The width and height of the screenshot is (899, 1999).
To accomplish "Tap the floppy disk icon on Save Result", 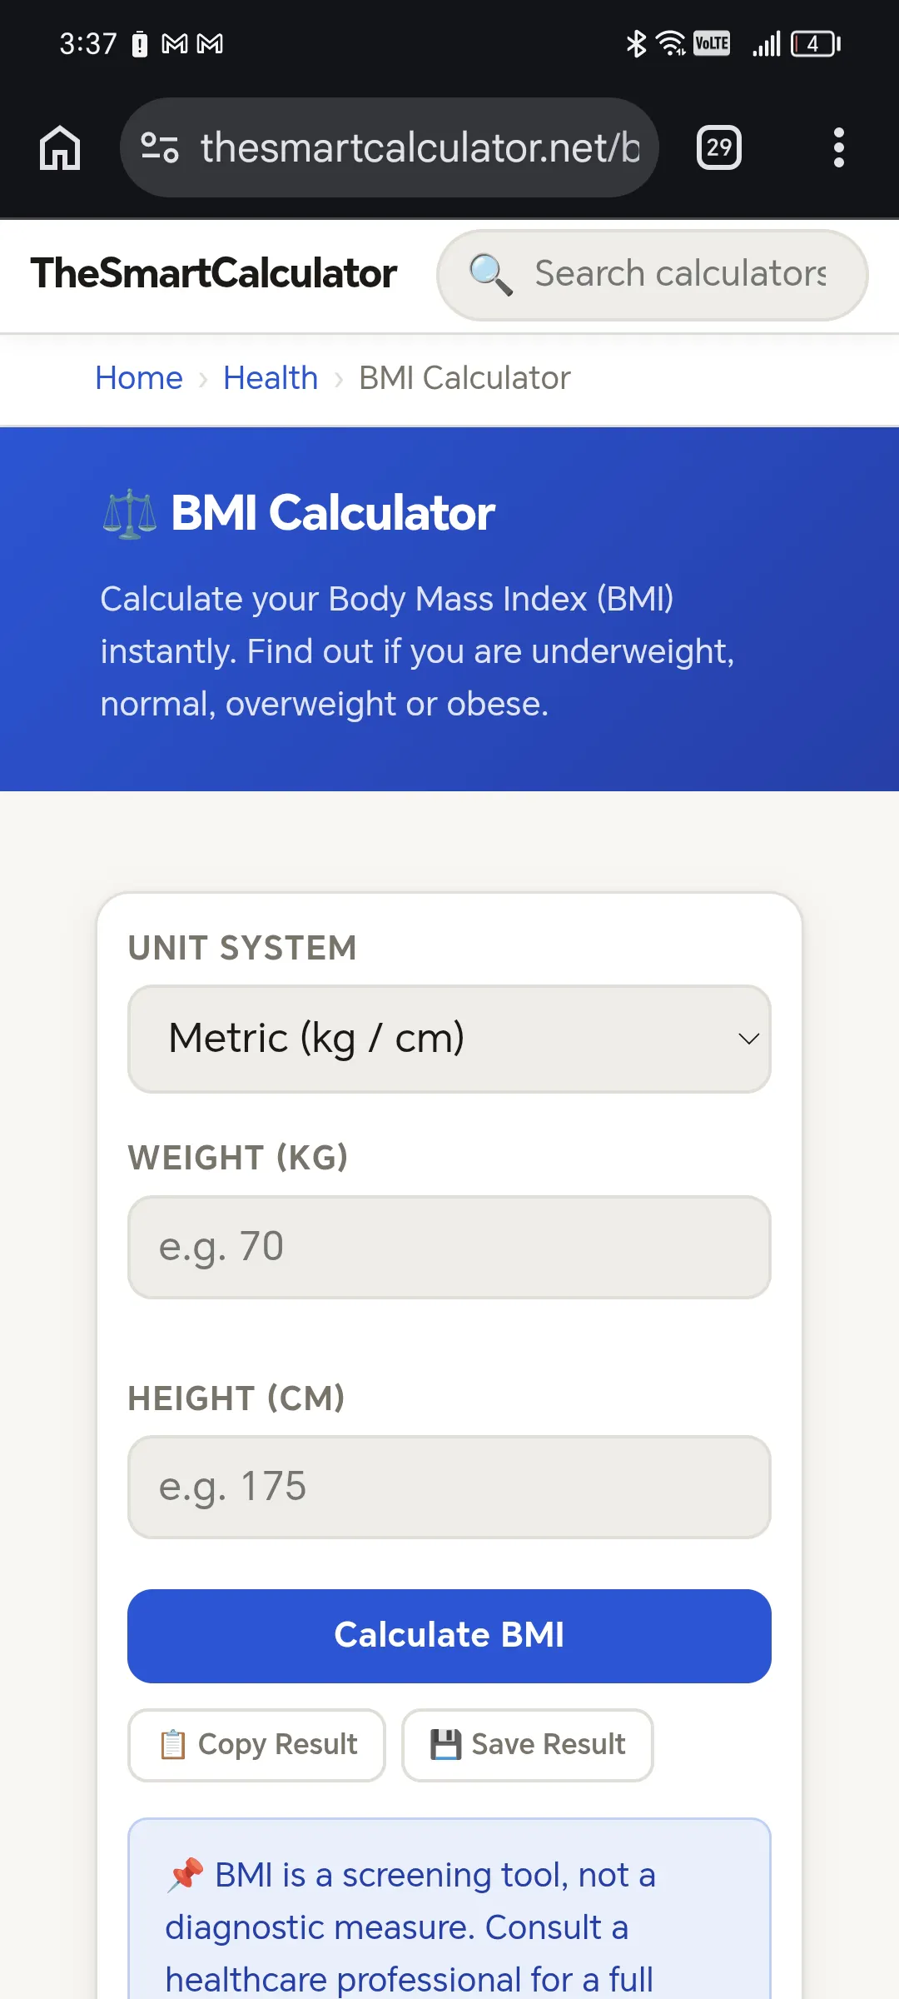I will click(445, 1744).
